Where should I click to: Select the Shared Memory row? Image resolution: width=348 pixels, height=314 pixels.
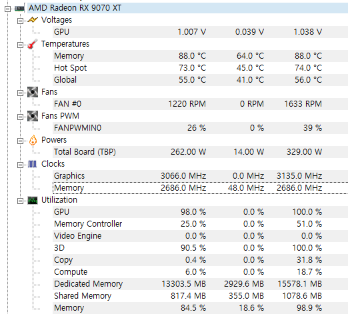pos(200,296)
